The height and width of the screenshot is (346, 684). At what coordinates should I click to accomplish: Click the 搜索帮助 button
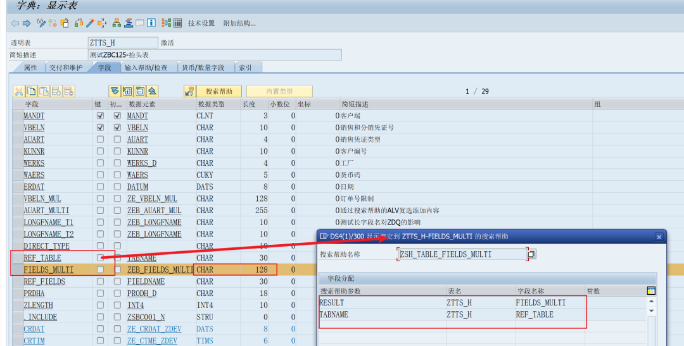tap(219, 91)
